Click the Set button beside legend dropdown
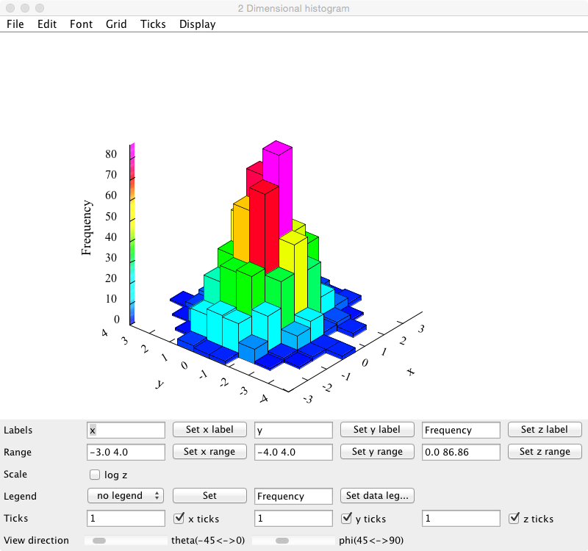The width and height of the screenshot is (588, 551). pos(209,496)
